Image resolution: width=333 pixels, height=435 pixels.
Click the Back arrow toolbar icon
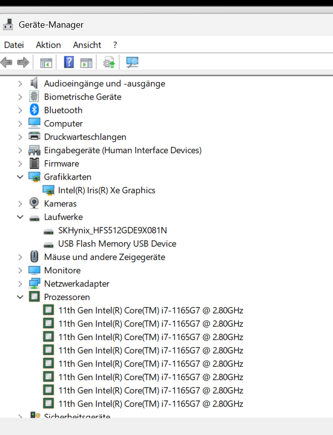6,62
